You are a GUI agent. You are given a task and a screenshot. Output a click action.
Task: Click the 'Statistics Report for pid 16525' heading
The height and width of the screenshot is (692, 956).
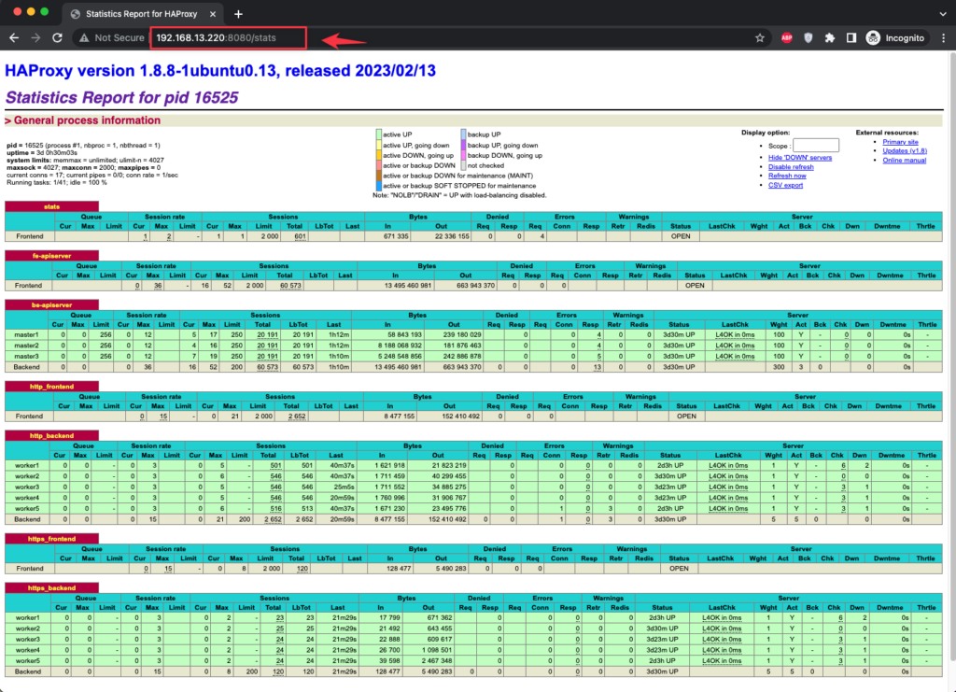[x=121, y=97]
